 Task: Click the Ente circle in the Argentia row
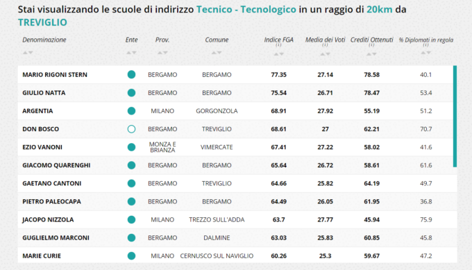pos(131,111)
